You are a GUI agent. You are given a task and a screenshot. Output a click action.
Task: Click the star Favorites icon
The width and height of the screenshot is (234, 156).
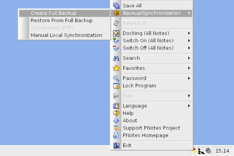116,68
